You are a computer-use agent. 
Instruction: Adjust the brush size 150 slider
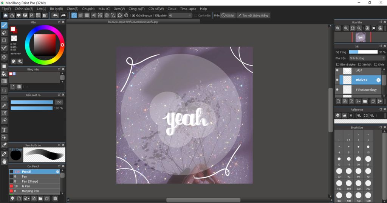click(32, 102)
